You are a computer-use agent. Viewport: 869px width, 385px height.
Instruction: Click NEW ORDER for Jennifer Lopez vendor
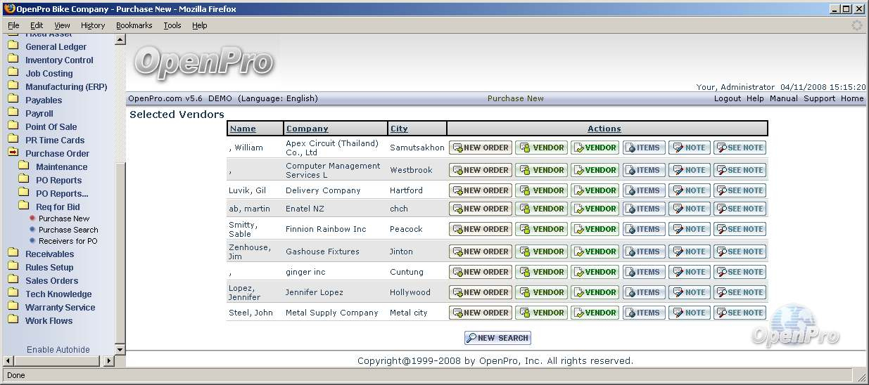(481, 292)
